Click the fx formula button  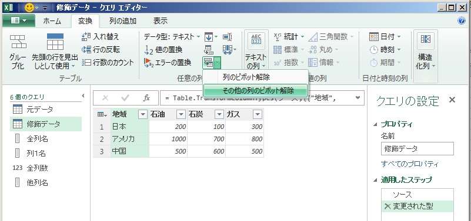(146, 98)
